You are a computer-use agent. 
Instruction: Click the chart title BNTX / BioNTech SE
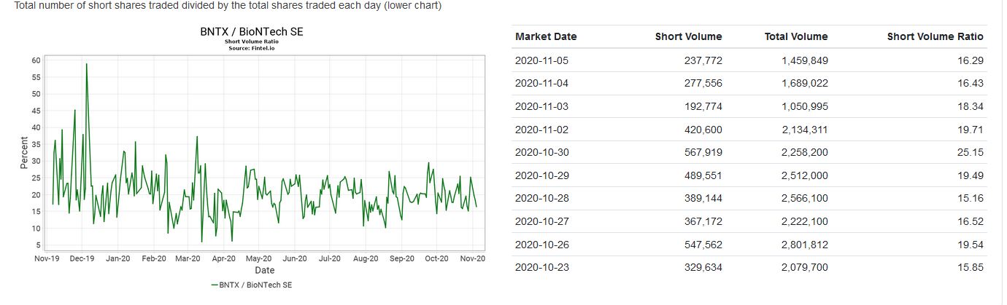252,32
